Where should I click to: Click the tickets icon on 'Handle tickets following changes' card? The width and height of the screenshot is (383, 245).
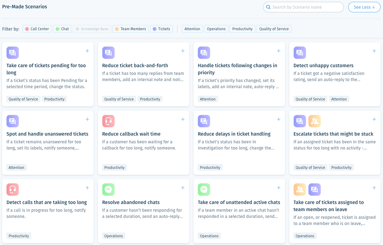204,53
